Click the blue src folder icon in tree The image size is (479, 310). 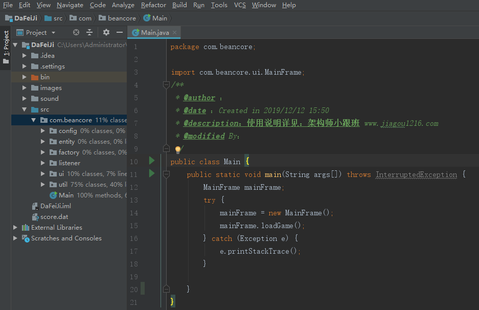click(x=35, y=109)
